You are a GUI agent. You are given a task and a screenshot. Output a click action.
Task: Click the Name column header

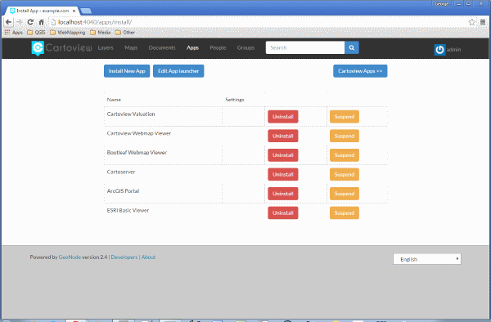[x=114, y=100]
